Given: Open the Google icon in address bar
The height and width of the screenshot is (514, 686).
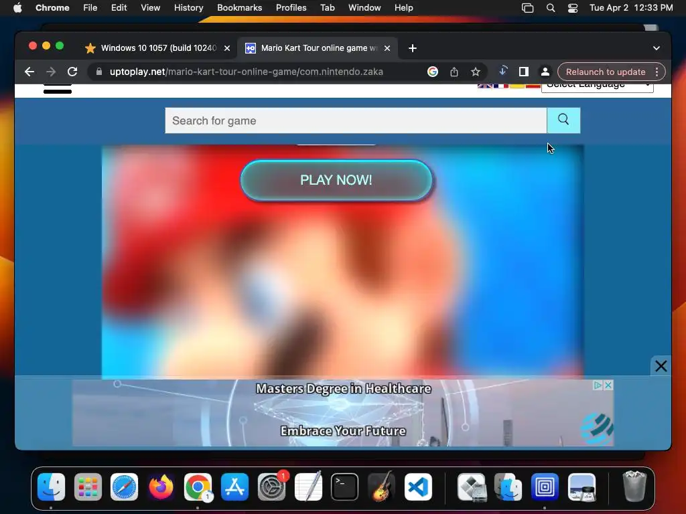Looking at the screenshot, I should click(x=432, y=72).
